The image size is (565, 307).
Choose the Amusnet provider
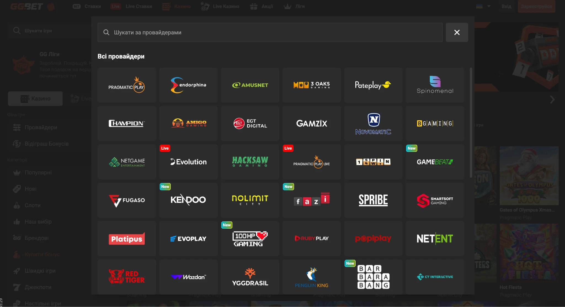point(250,85)
